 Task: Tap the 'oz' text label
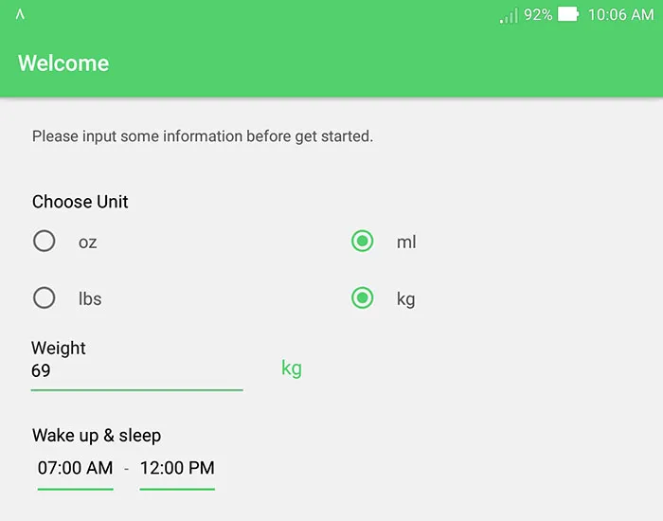[88, 243]
